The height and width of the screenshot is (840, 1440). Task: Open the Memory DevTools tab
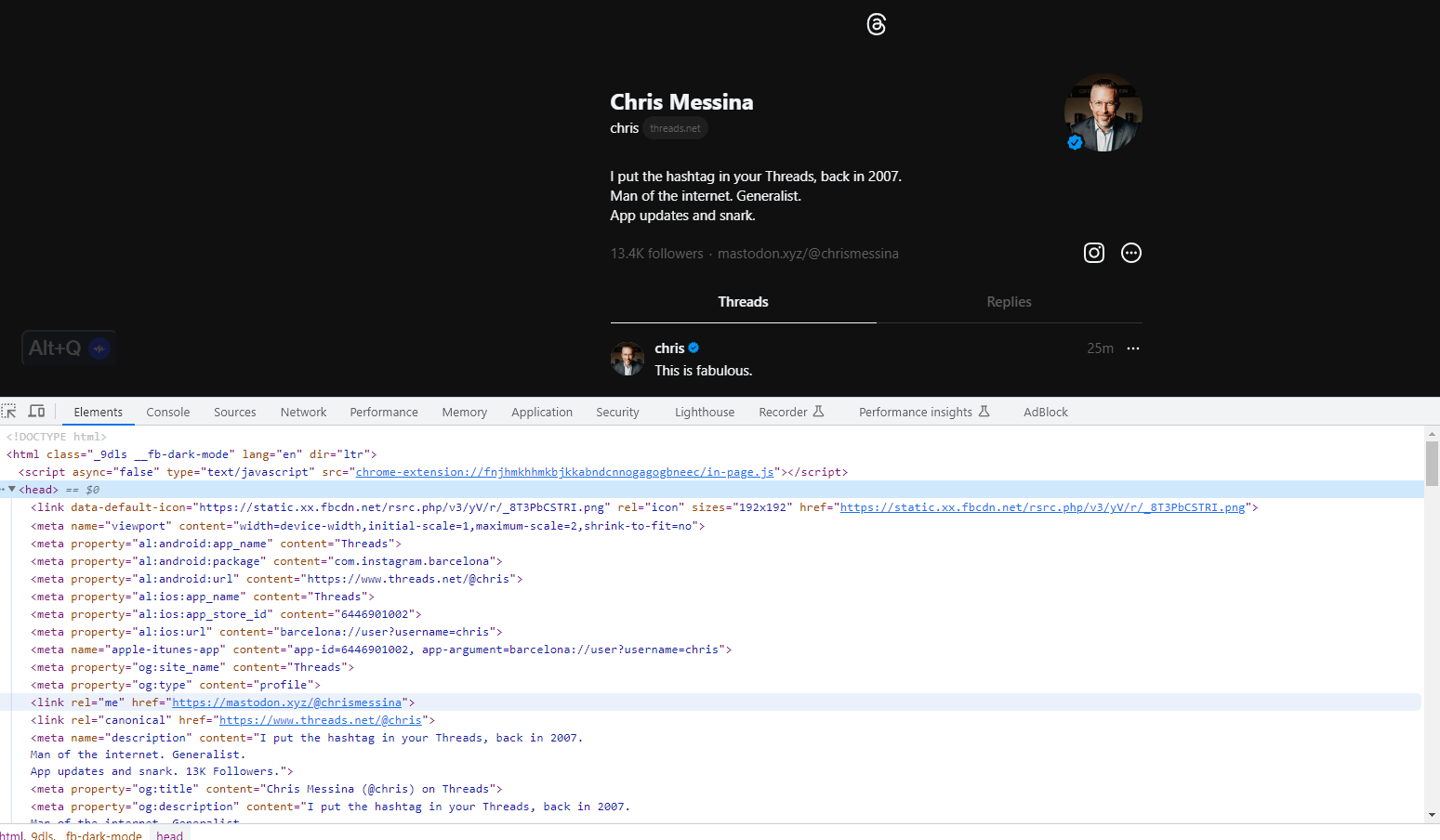tap(465, 412)
